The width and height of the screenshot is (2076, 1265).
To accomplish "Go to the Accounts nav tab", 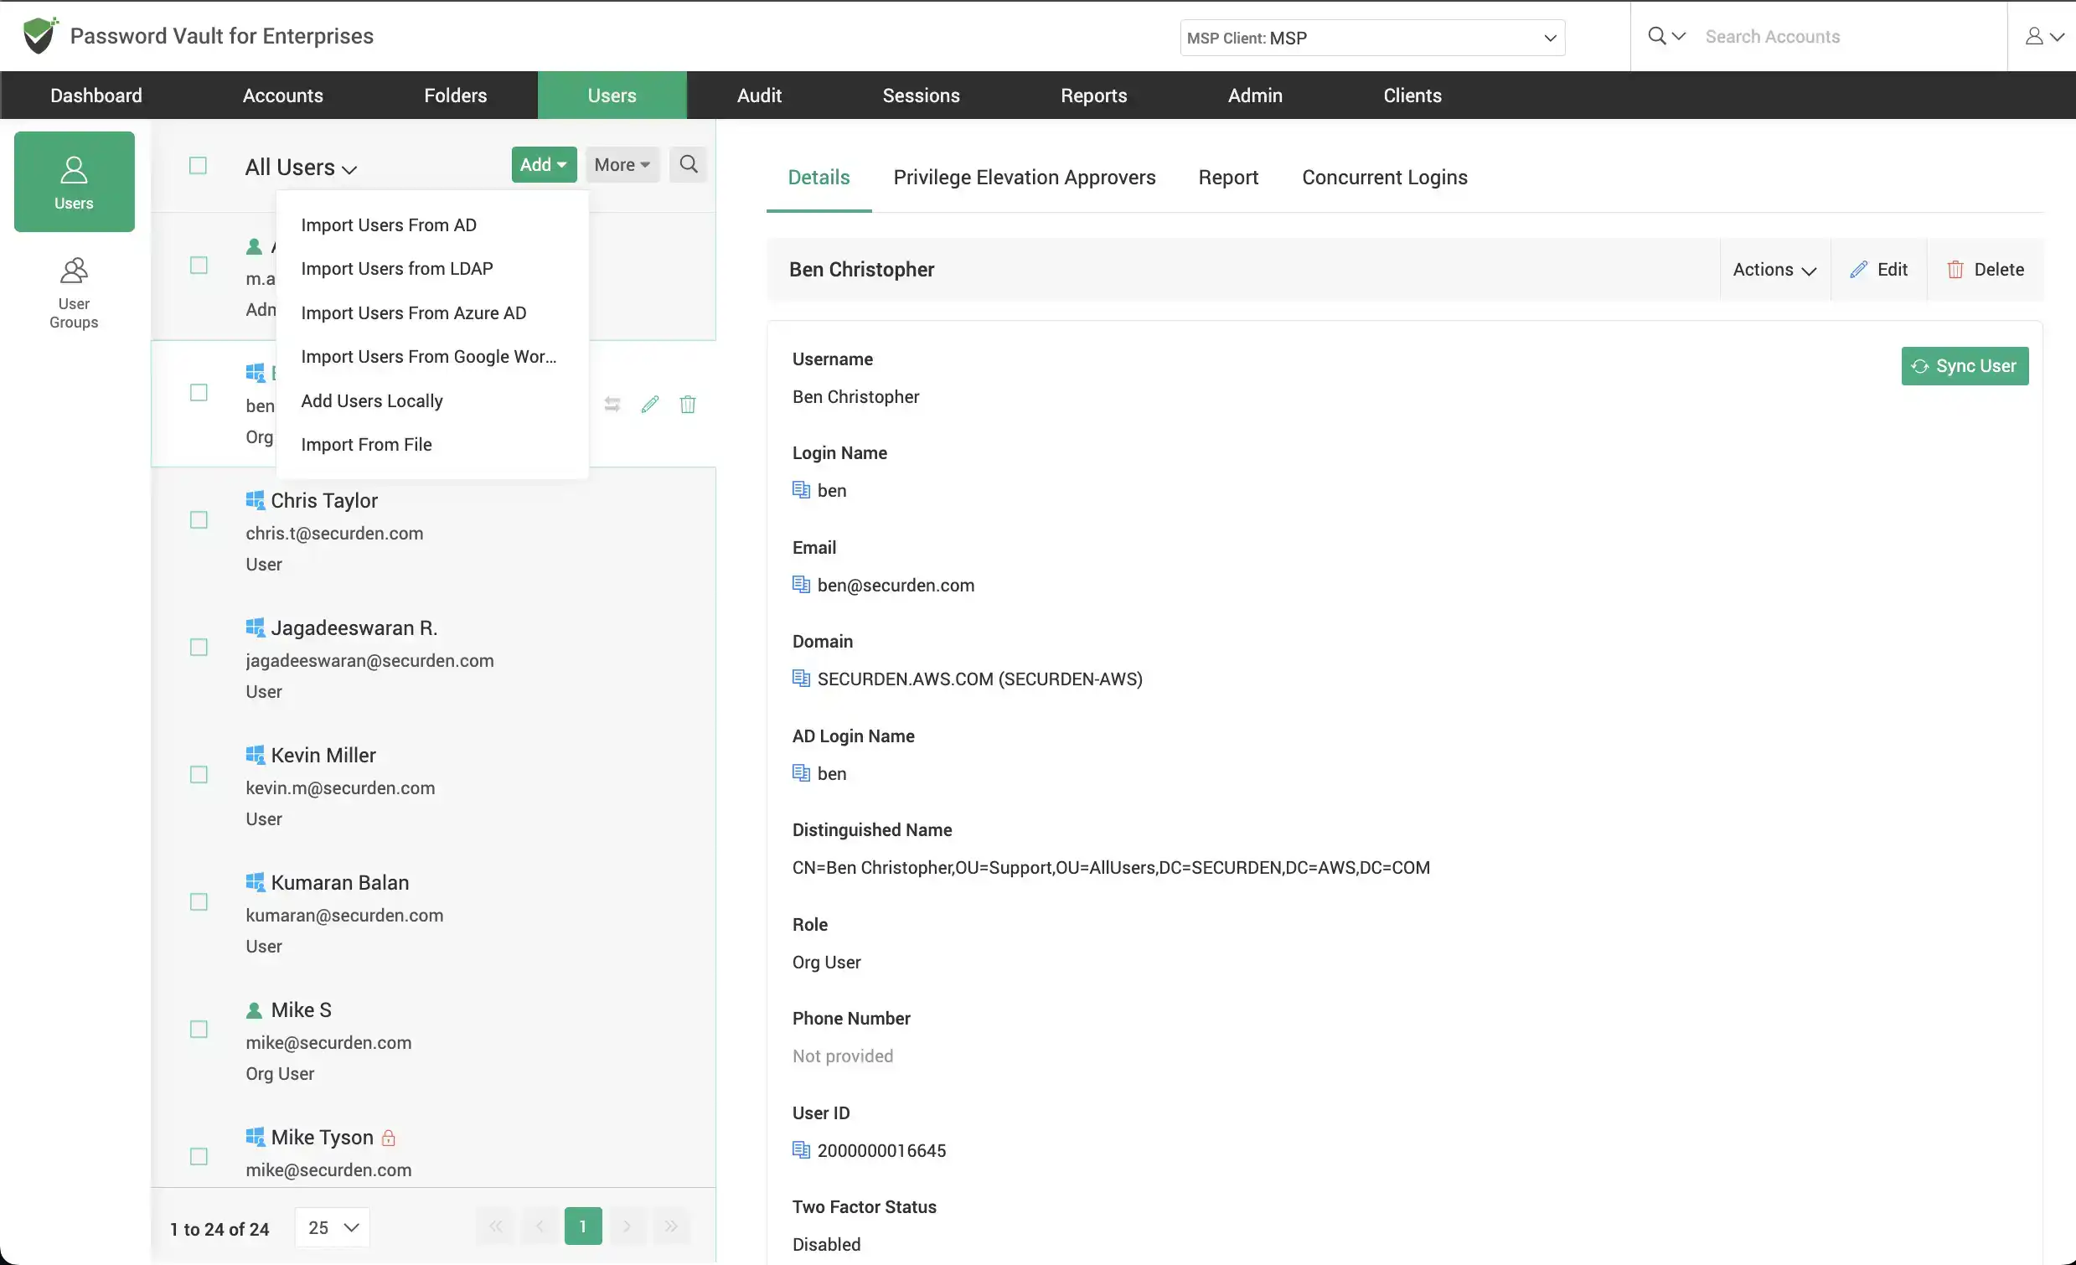I will (282, 96).
